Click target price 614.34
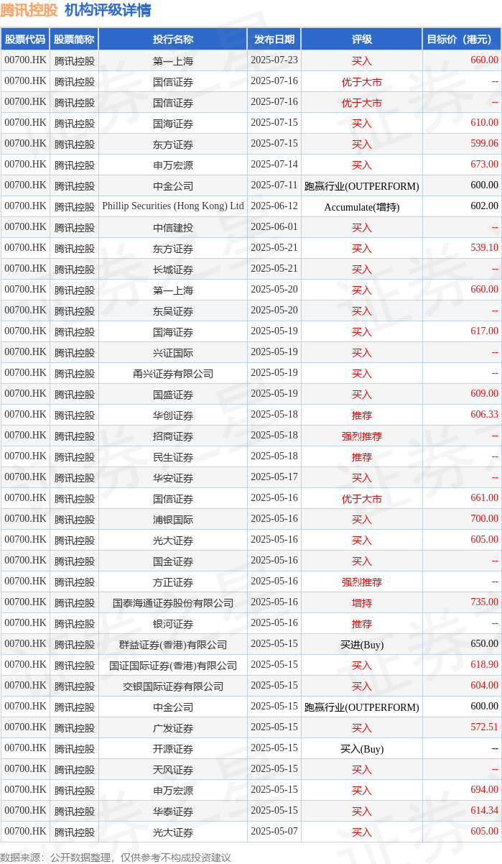 (484, 811)
